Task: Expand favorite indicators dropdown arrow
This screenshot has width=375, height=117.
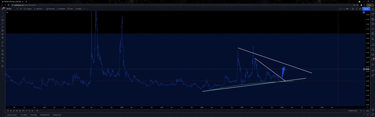Action: click(44, 9)
